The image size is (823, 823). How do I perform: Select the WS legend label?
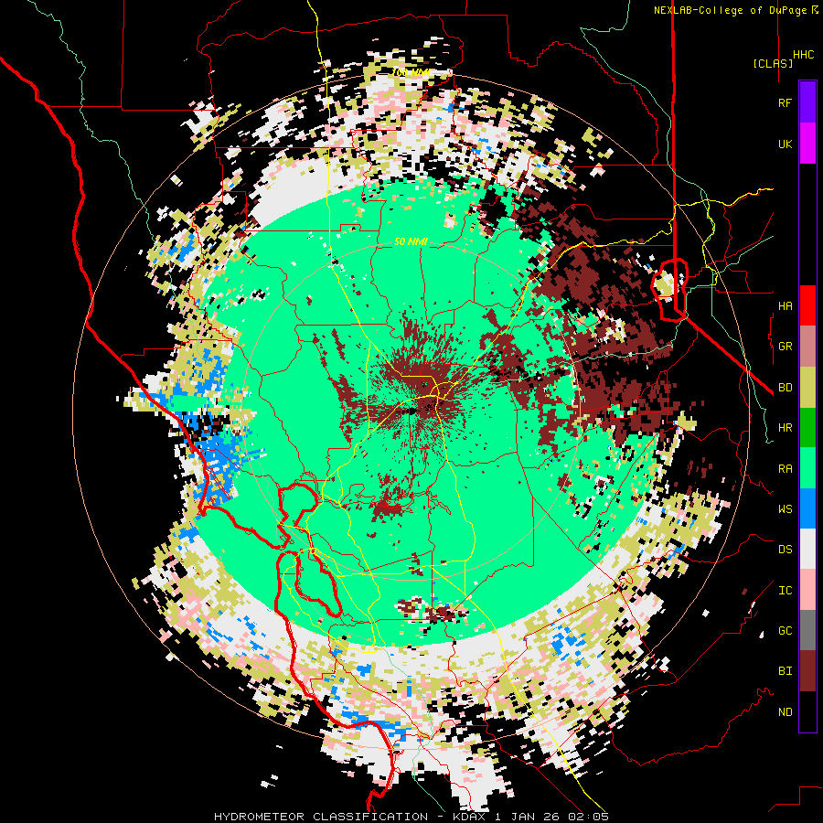pos(785,509)
